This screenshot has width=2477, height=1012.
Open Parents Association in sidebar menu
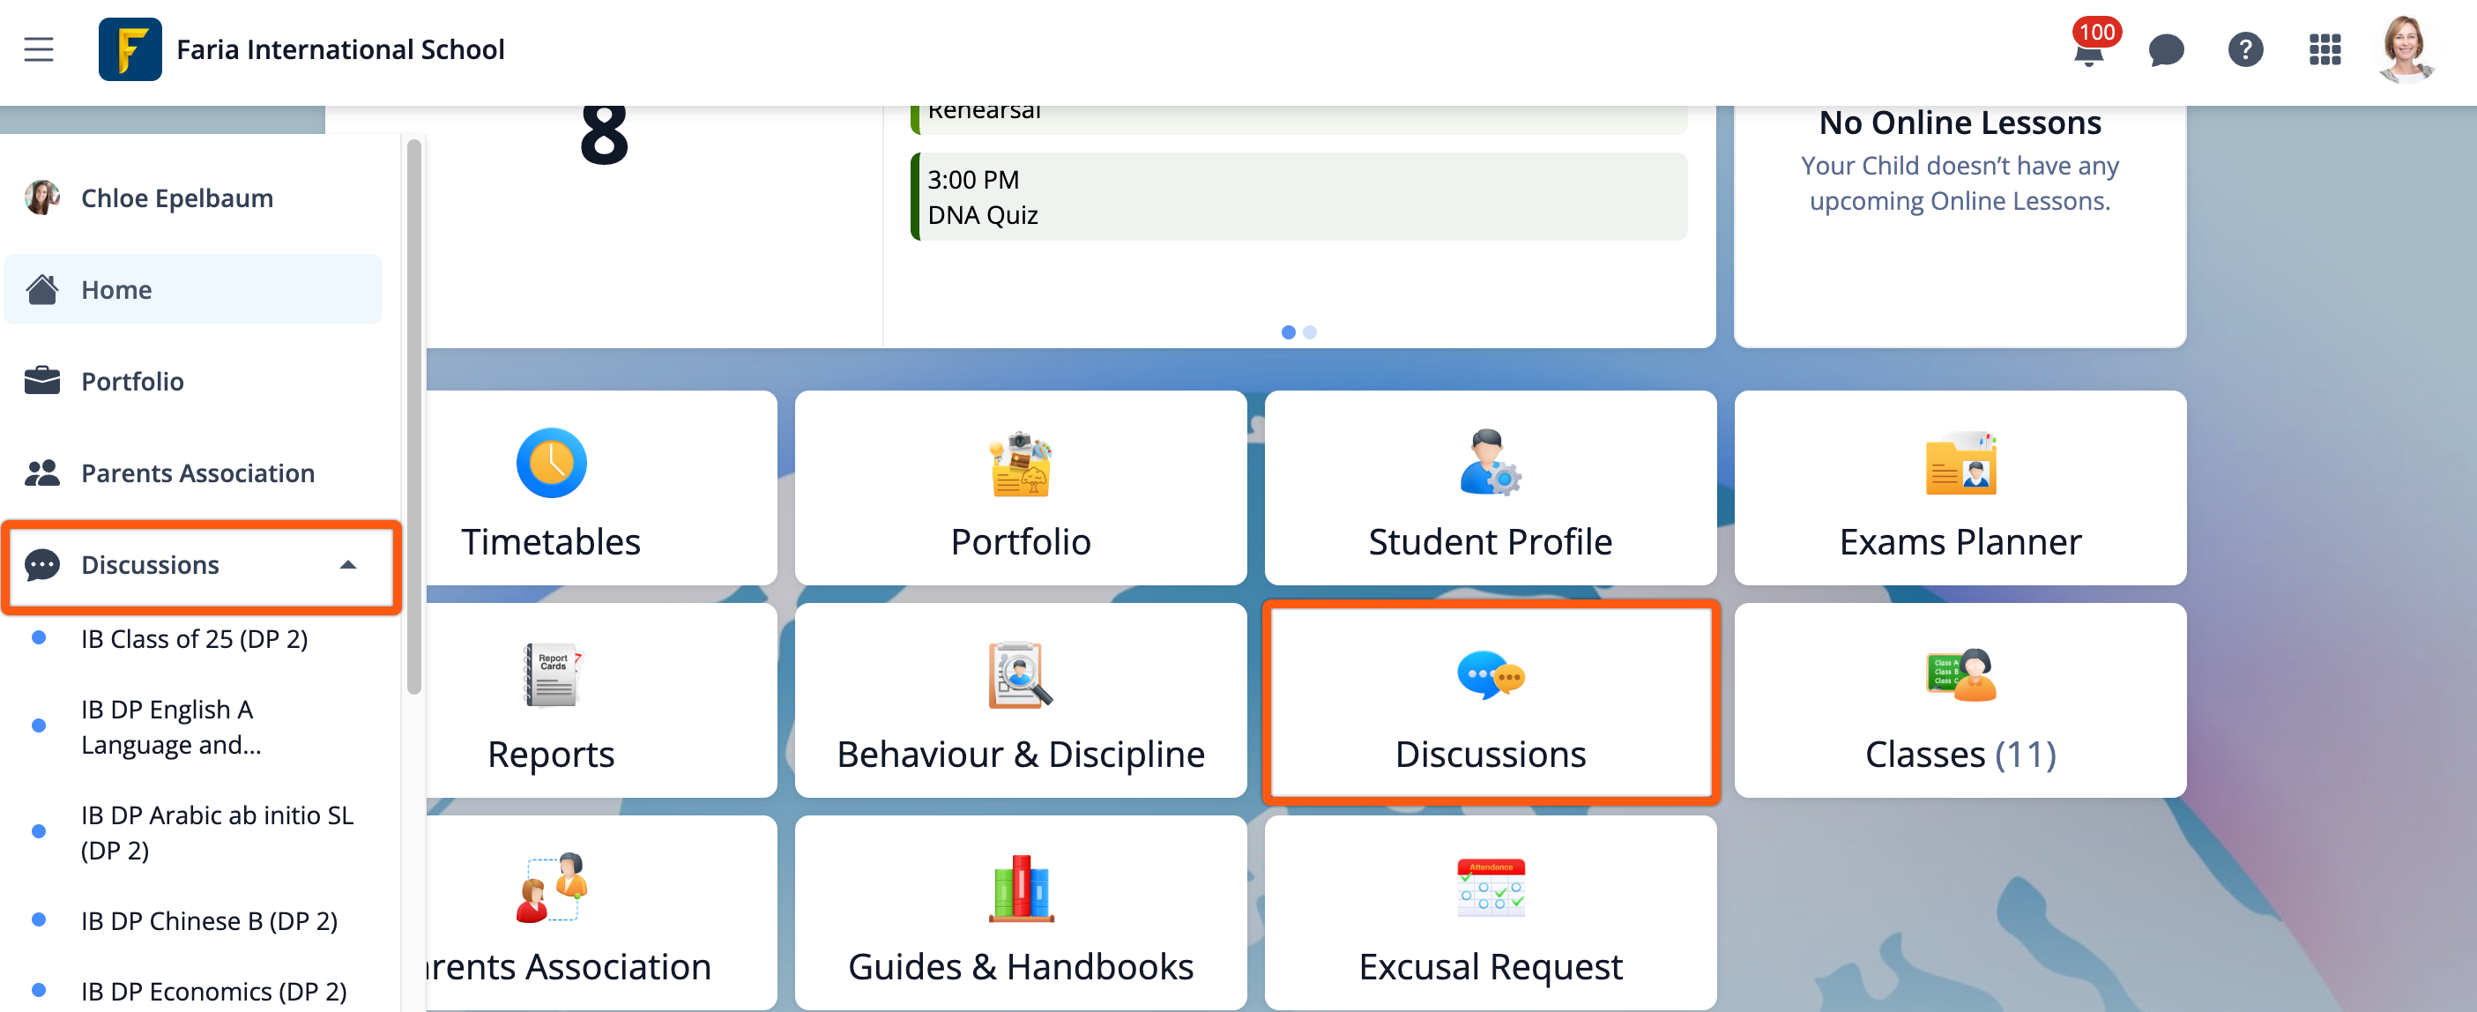tap(197, 473)
